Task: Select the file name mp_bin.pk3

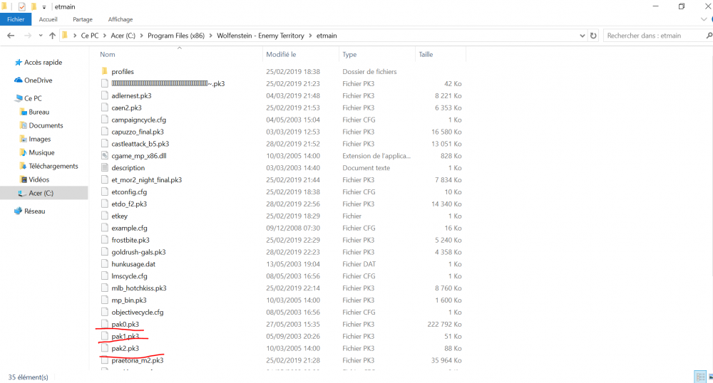Action: [x=128, y=300]
